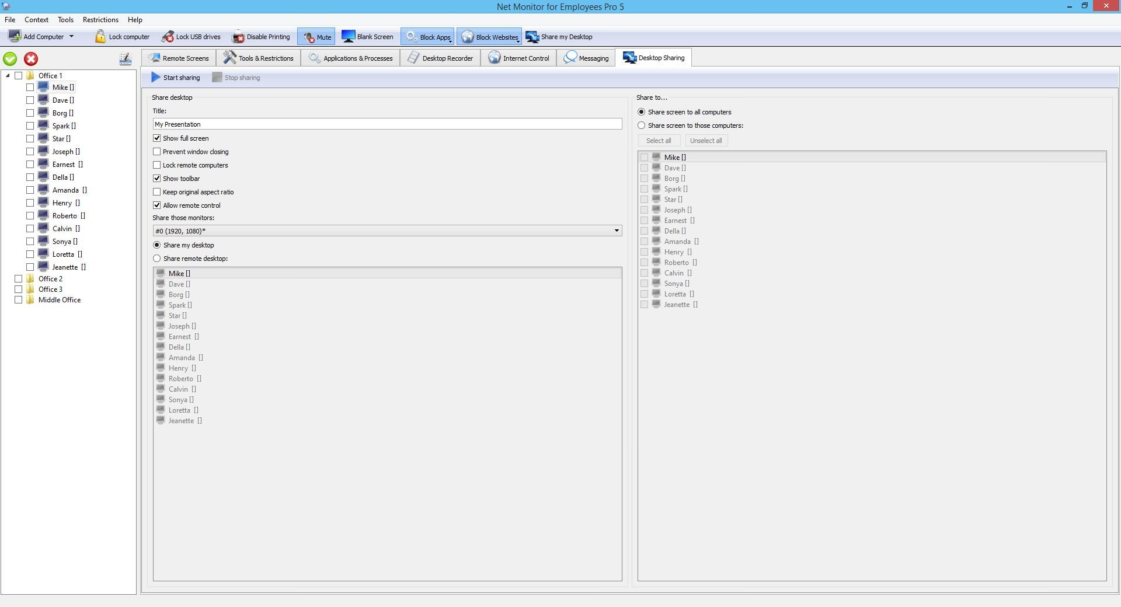Click the Disable Printing icon
The image size is (1121, 607).
[x=238, y=36]
